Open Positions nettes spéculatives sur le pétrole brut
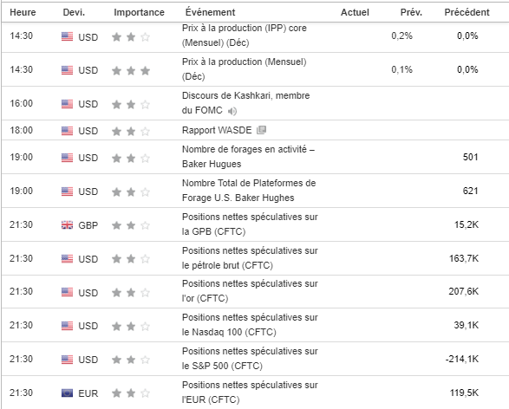 (250, 258)
